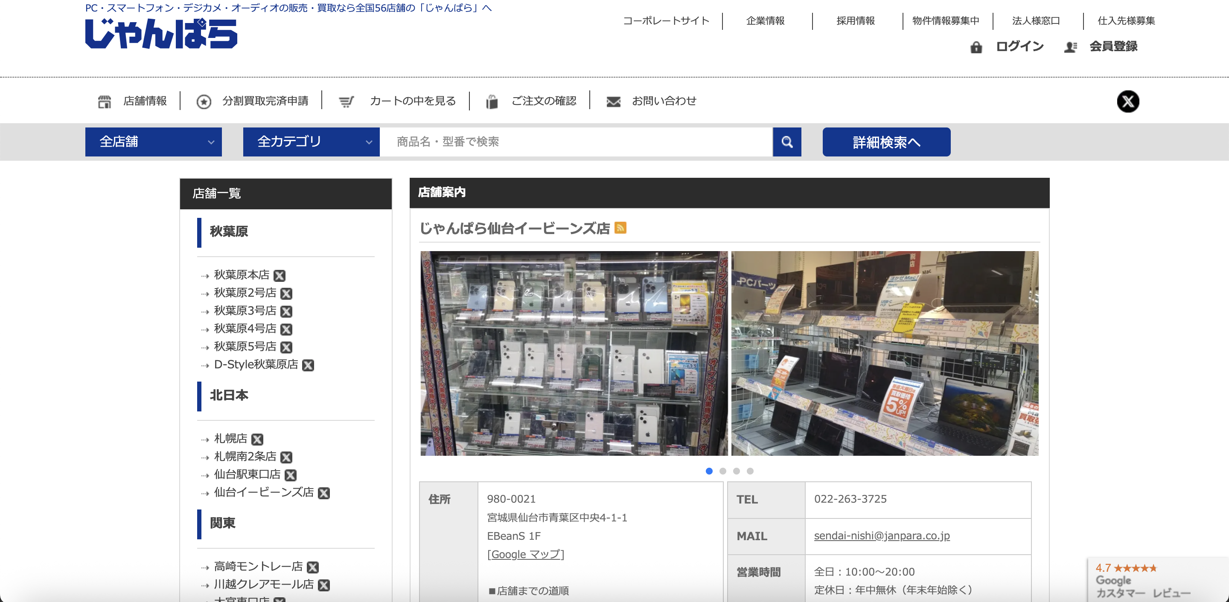Open 企業情報 in top menu
The image size is (1229, 602).
765,20
